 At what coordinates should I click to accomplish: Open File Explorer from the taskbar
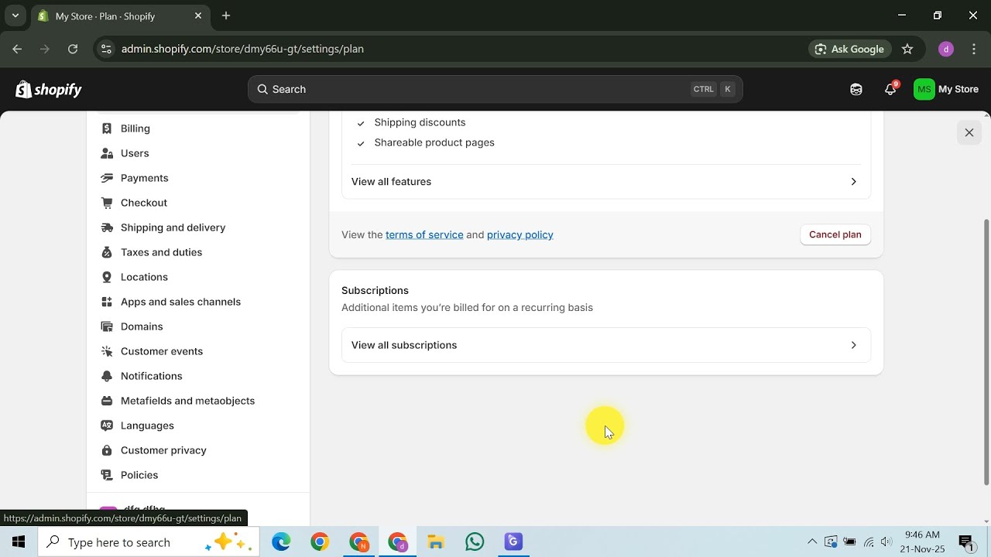(436, 542)
